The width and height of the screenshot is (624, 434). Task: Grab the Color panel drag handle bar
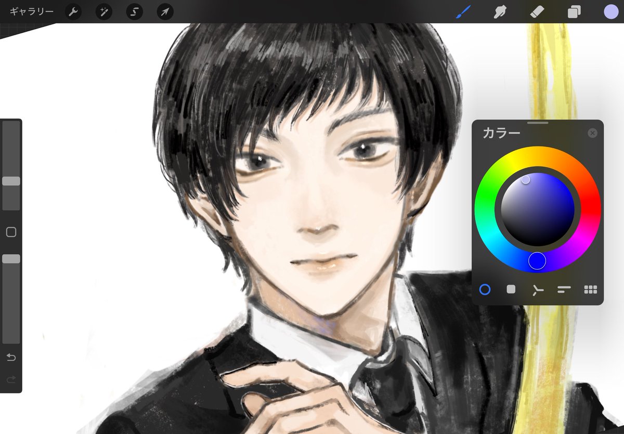pos(538,123)
